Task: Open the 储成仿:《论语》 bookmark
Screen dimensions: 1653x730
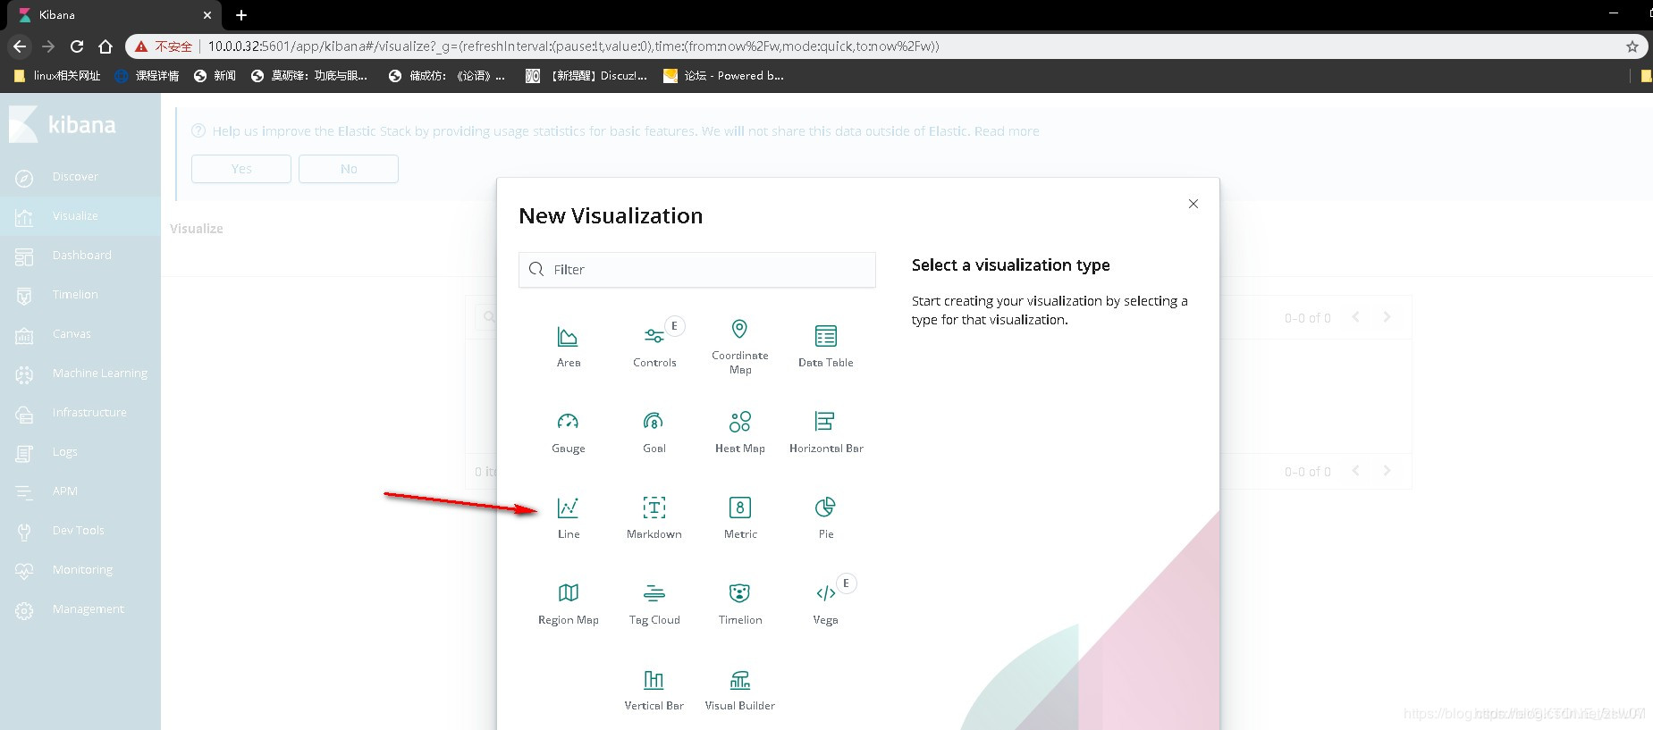Action: coord(447,76)
